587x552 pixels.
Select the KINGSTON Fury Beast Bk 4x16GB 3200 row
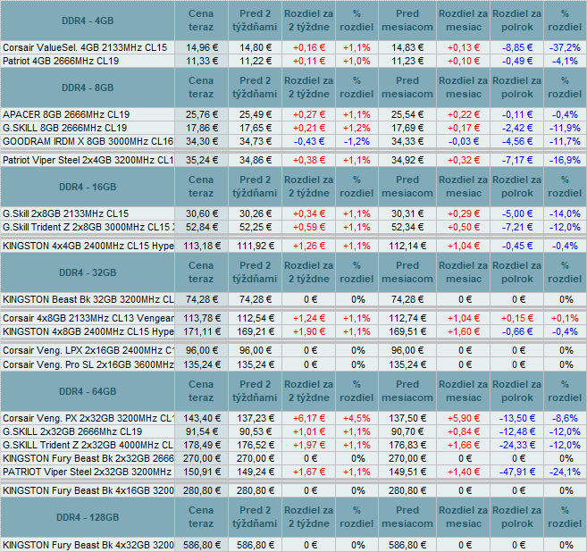(x=293, y=490)
